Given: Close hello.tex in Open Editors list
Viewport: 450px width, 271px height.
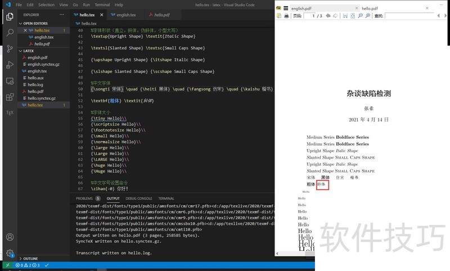Looking at the screenshot, I should [25, 30].
